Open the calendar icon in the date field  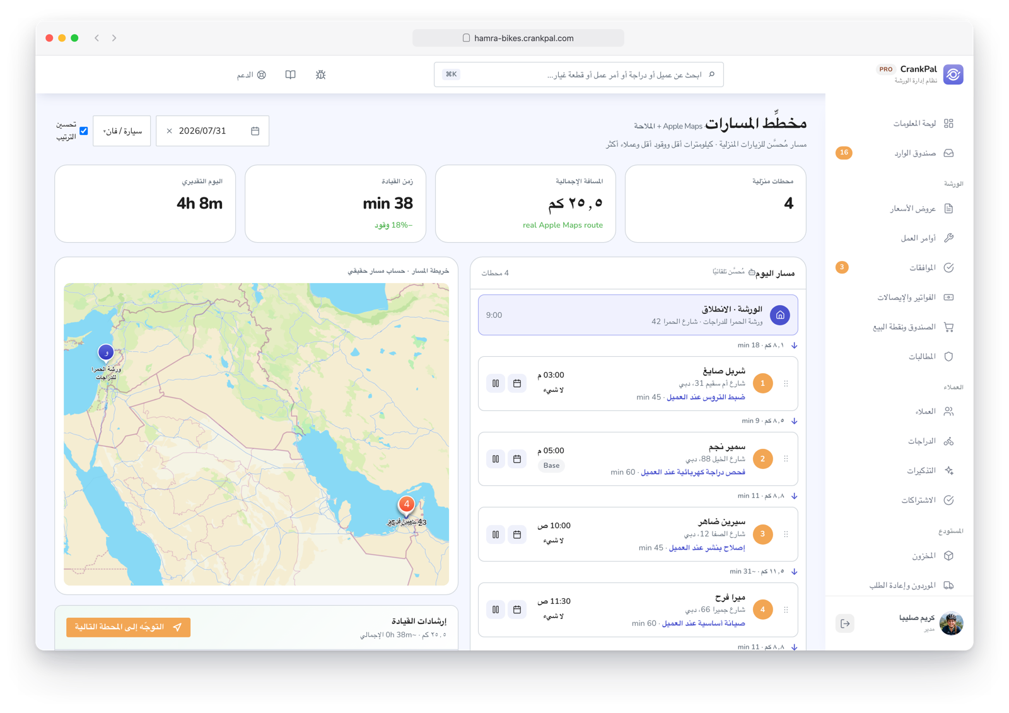coord(255,131)
